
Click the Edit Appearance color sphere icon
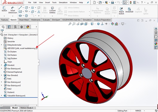tap(112, 24)
